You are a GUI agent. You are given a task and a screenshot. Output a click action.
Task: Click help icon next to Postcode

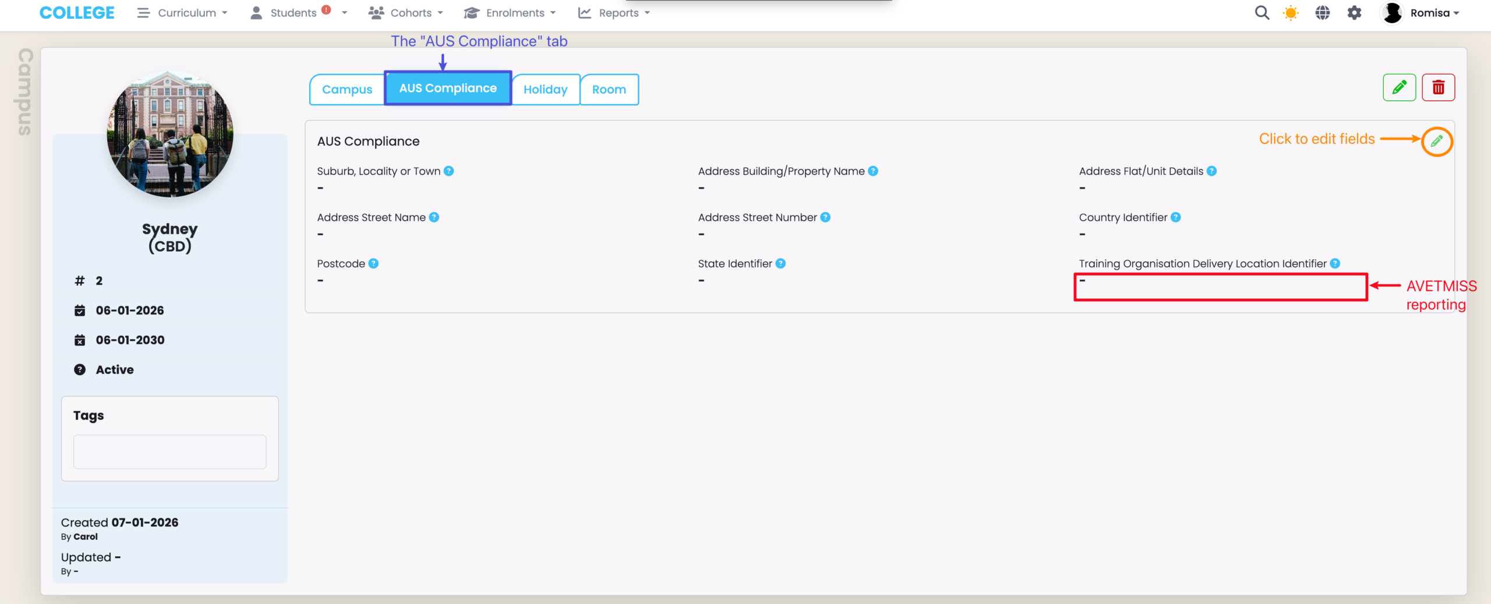(x=373, y=264)
